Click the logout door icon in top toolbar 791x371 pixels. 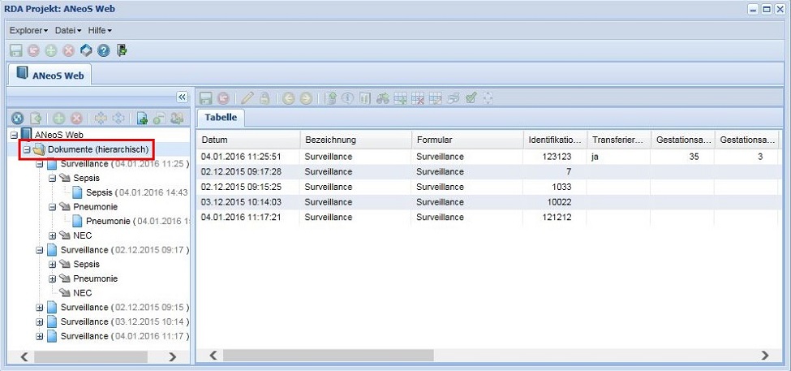[122, 50]
